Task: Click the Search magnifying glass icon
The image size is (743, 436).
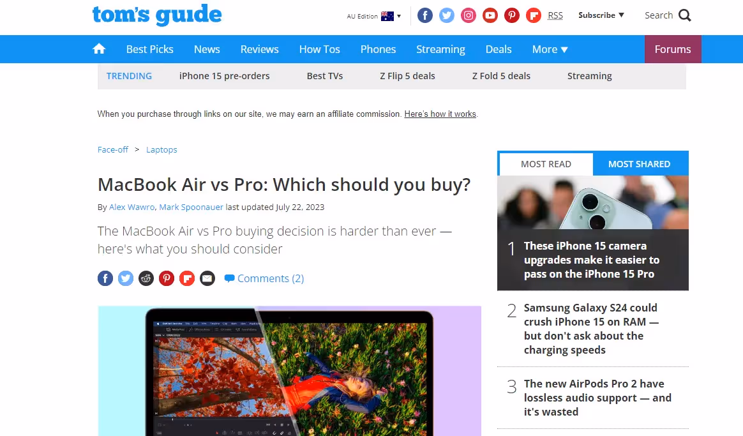Action: coord(685,15)
